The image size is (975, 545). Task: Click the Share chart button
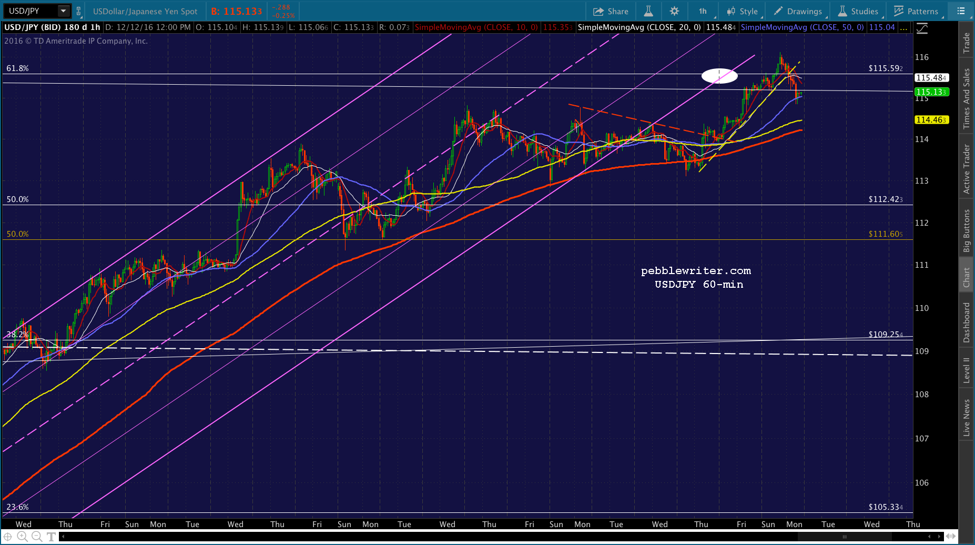[x=611, y=11]
